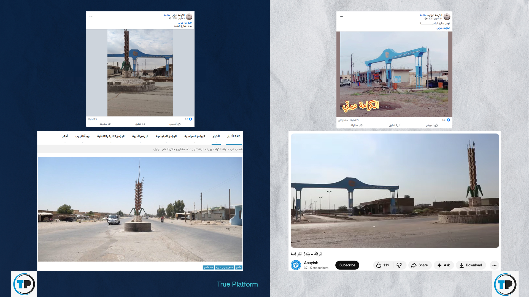Image resolution: width=529 pixels, height=297 pixels.
Task: Expand the أكثر dropdown menu
Action: pos(65,136)
